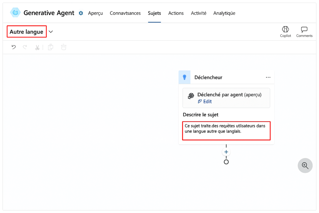The image size is (319, 213).
Task: Open agent settings gear icon
Action: (x=81, y=13)
